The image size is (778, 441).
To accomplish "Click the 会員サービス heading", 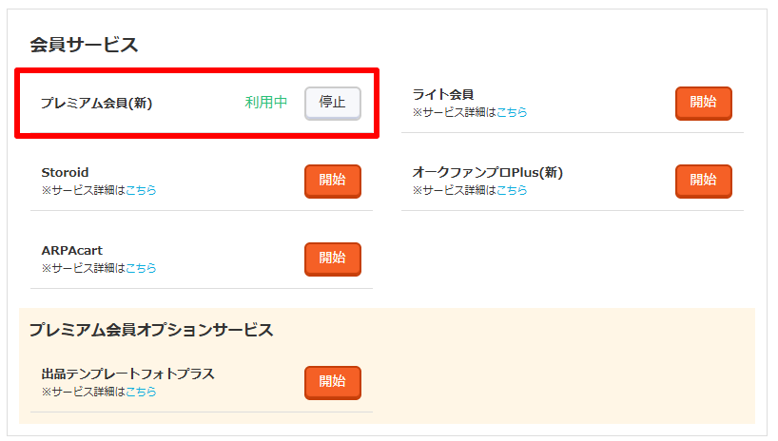I will click(84, 45).
